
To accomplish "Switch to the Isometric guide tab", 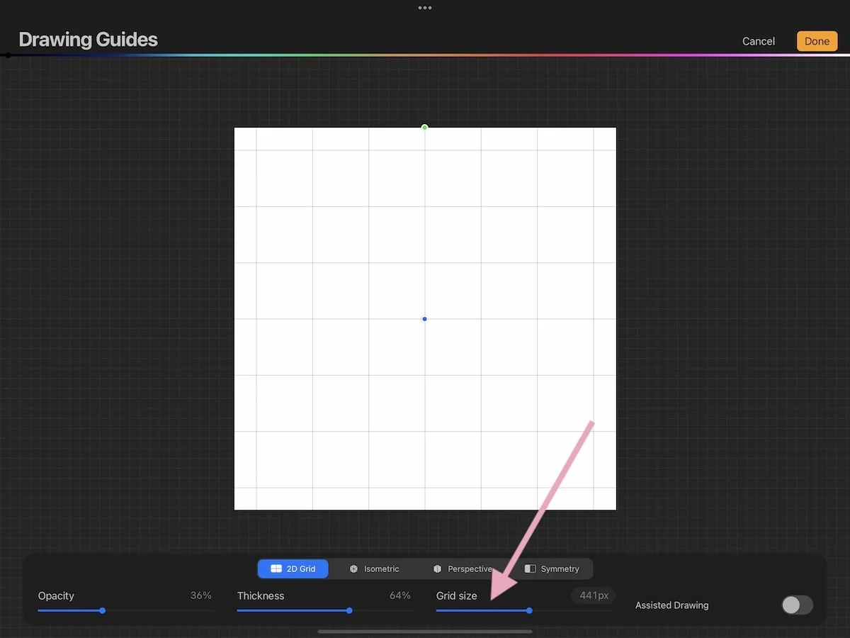I will tap(374, 569).
